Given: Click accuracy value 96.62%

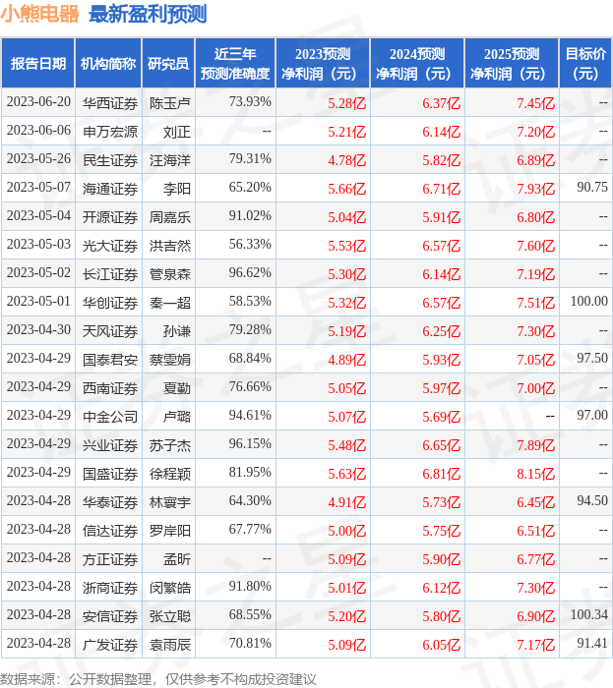Looking at the screenshot, I should pos(250,273).
